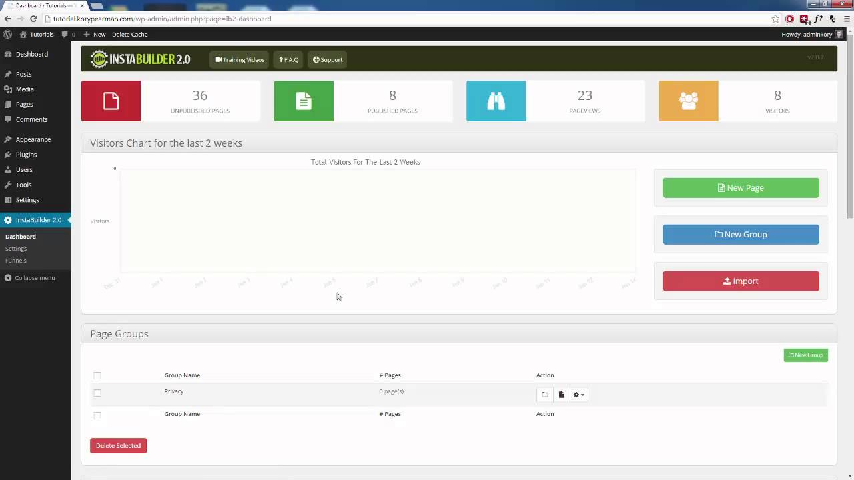Open a new browser tab
This screenshot has height=480, width=854.
pos(97,5)
